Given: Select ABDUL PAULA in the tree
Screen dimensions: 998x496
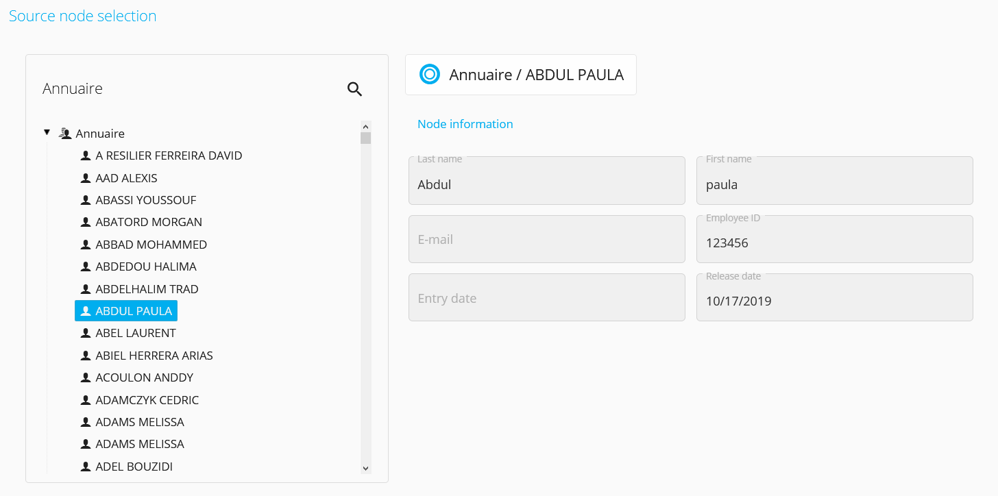Looking at the screenshot, I should click(126, 311).
